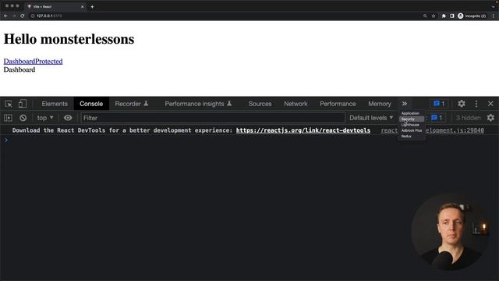499x281 pixels.
Task: Open the Performance tab
Action: [x=338, y=104]
